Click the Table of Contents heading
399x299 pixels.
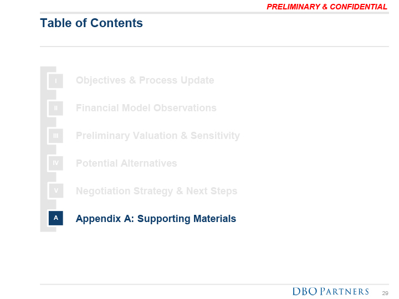(91, 23)
